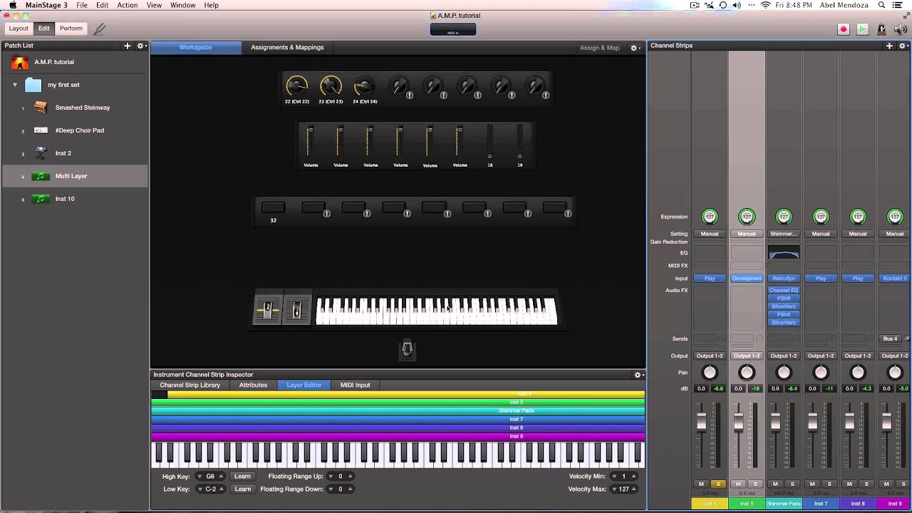The height and width of the screenshot is (513, 912).
Task: Select the A.M.P. tutorial concert icon
Action: tap(20, 62)
